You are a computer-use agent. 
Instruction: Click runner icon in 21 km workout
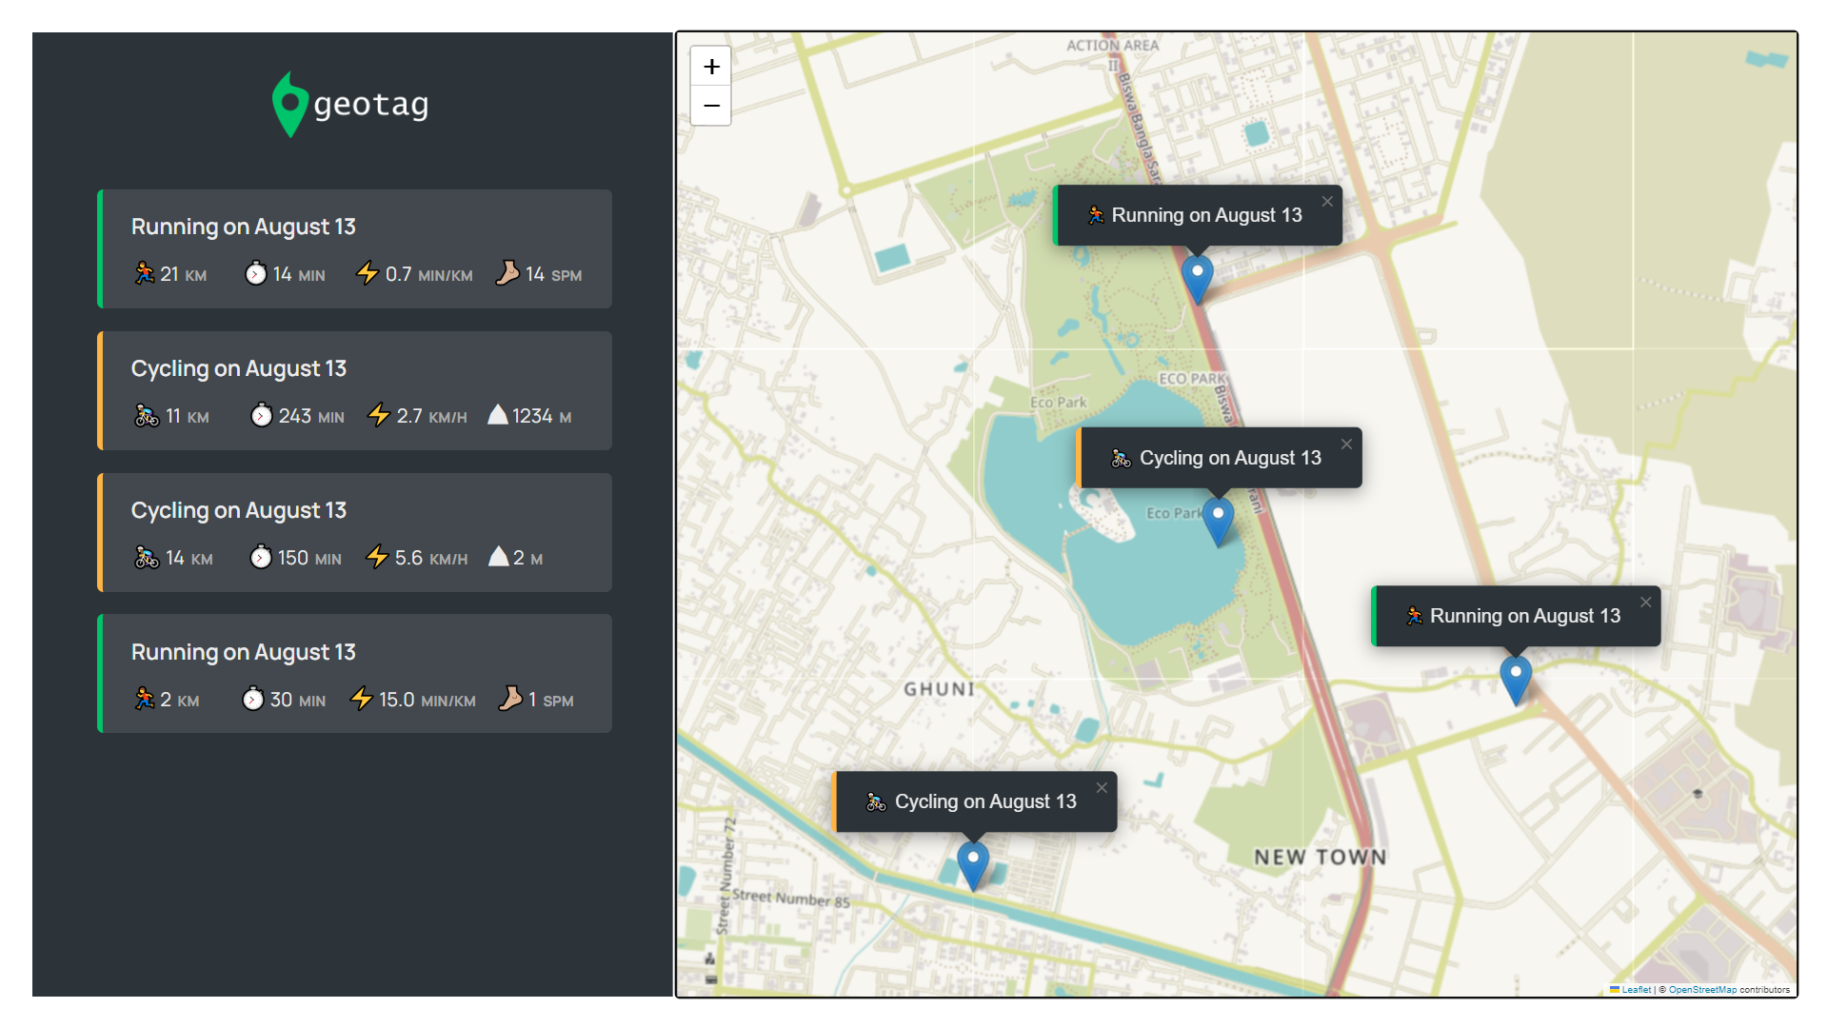(x=144, y=274)
